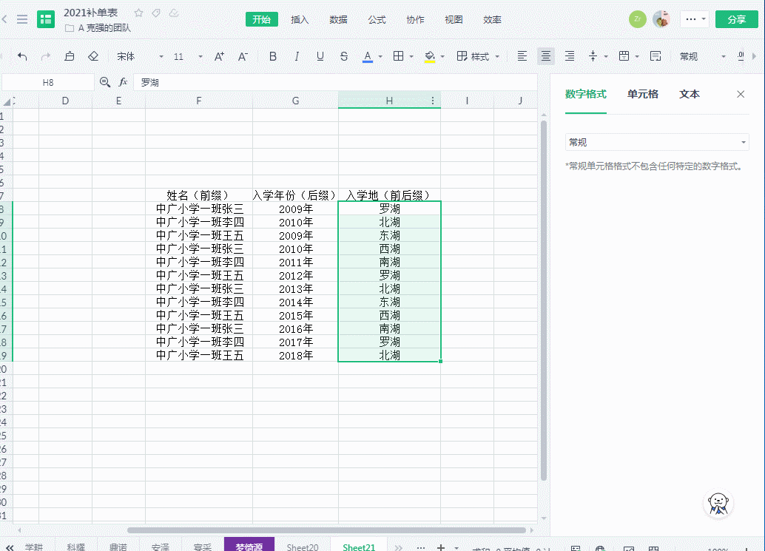Viewport: 765px width, 551px height.
Task: Click the assistant mascot icon
Action: coord(718,504)
